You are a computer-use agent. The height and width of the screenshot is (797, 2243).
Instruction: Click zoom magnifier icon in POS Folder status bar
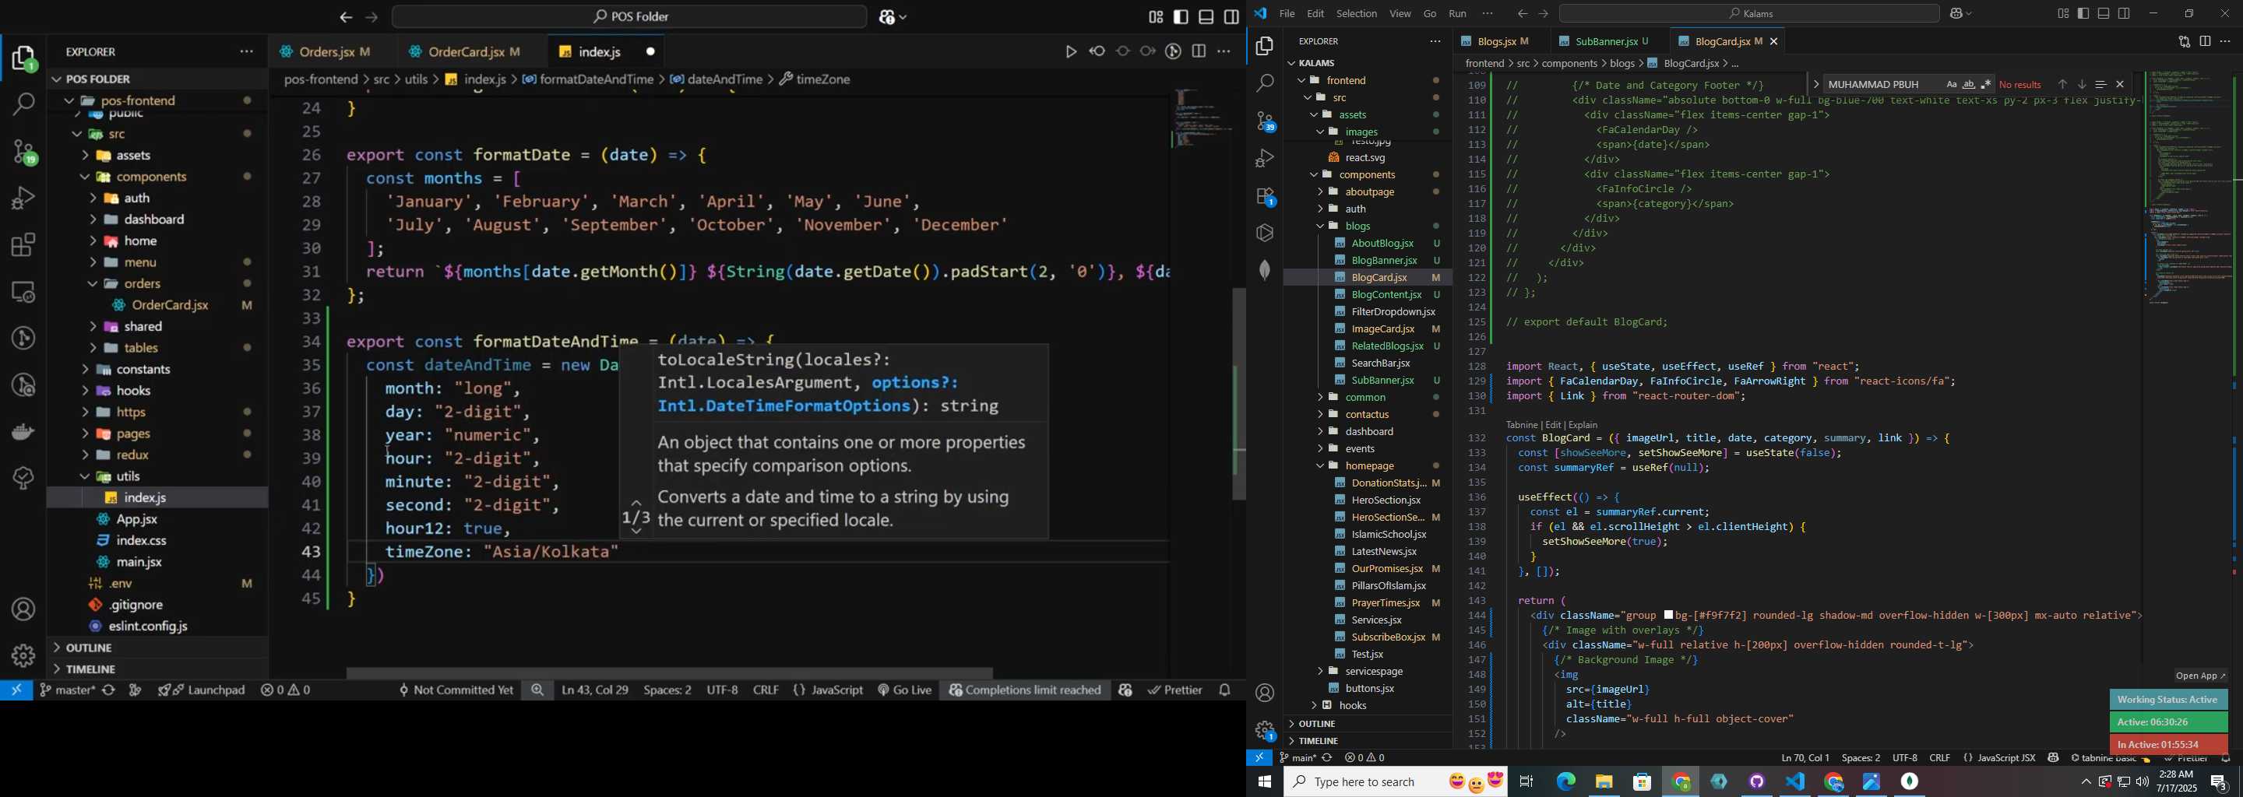538,690
